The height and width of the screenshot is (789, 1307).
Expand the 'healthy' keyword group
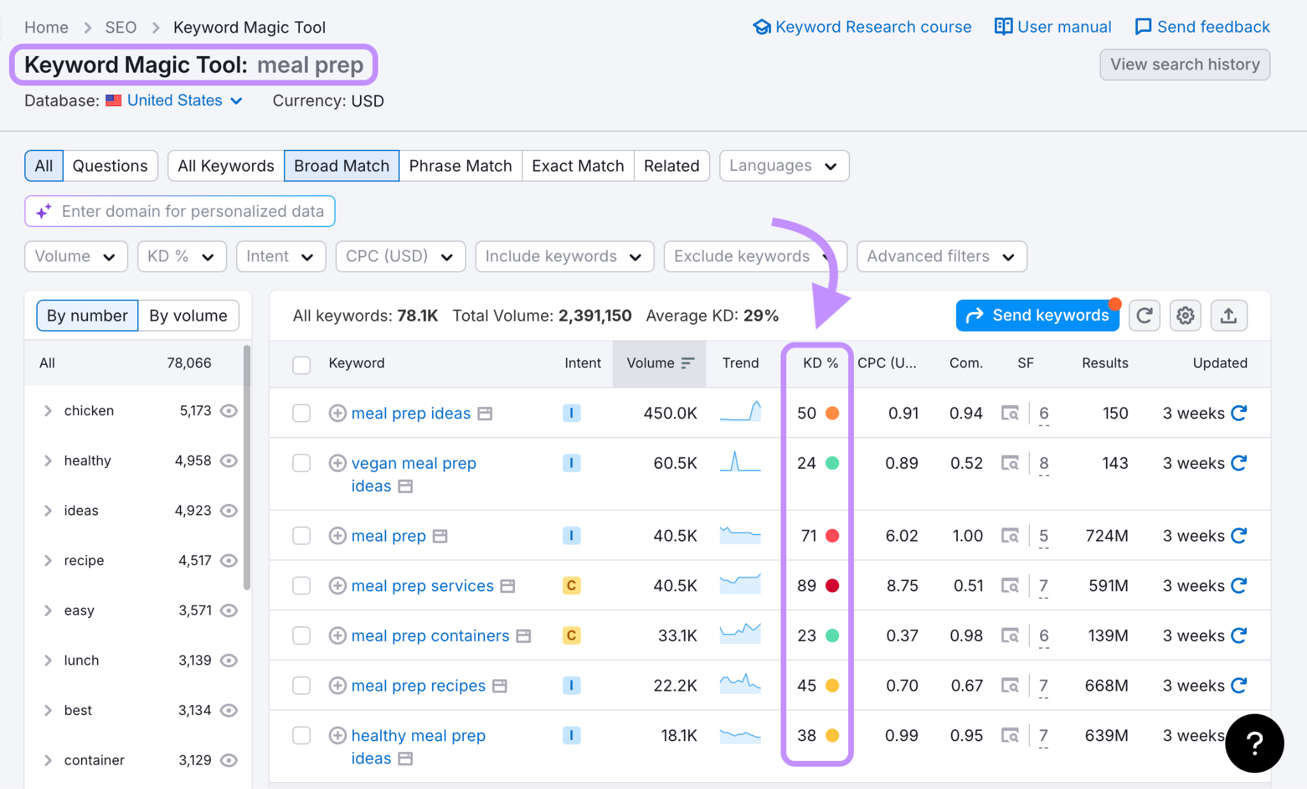click(48, 461)
